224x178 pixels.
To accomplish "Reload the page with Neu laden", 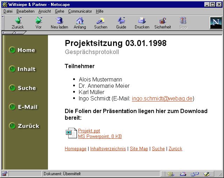I will (59, 20).
